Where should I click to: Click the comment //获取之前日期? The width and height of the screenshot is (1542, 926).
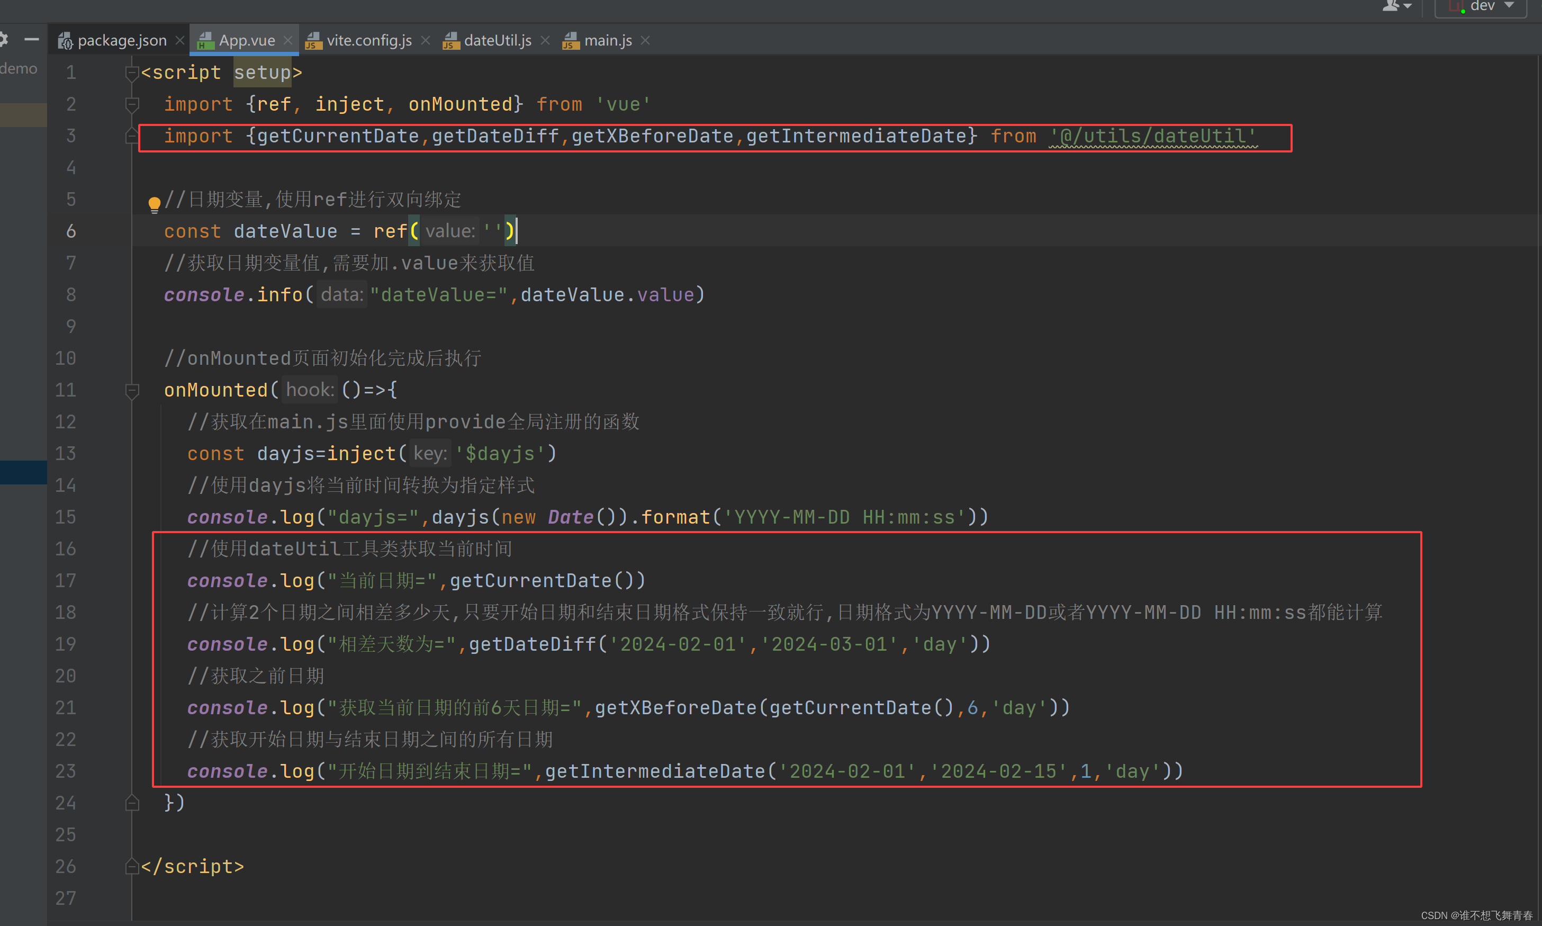[256, 677]
